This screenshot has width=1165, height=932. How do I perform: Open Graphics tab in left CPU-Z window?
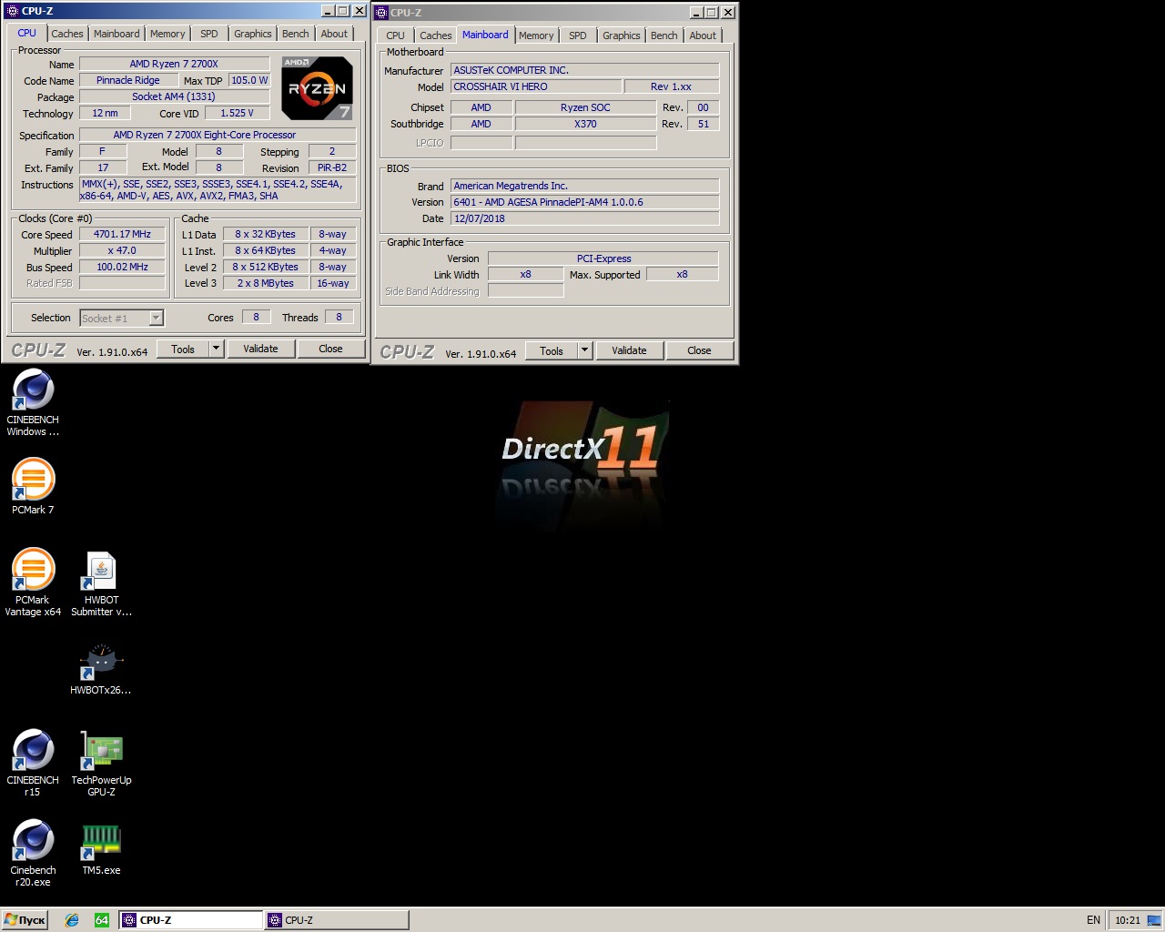click(x=252, y=34)
